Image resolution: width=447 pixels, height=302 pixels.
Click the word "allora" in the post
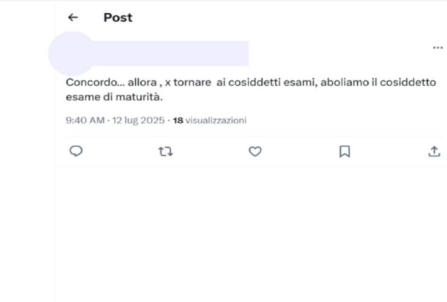142,82
